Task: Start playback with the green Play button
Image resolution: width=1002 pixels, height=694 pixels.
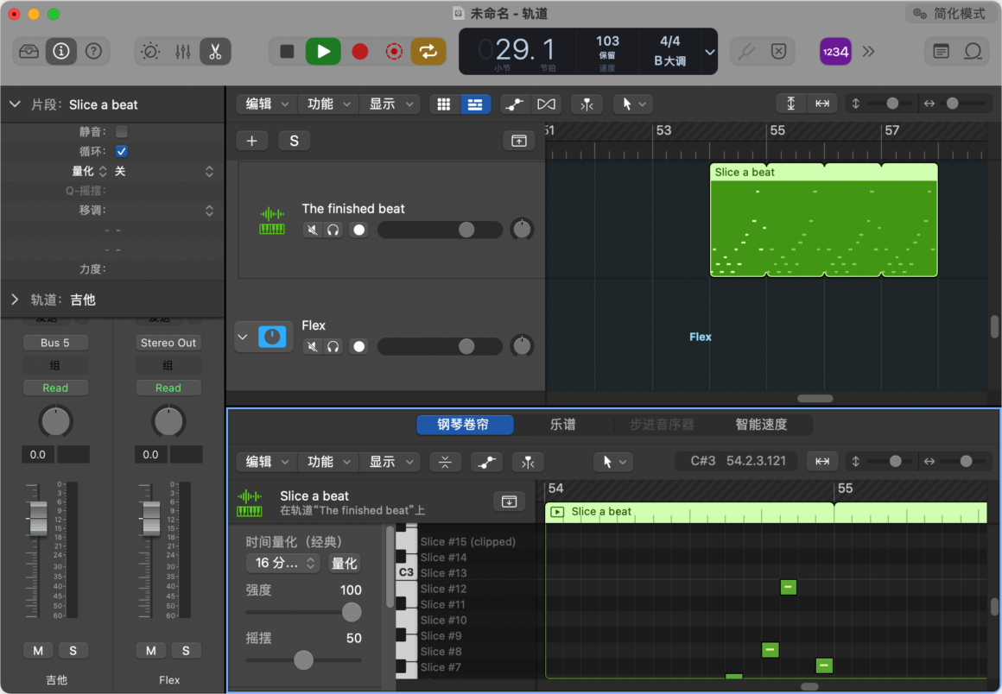Action: pos(323,52)
